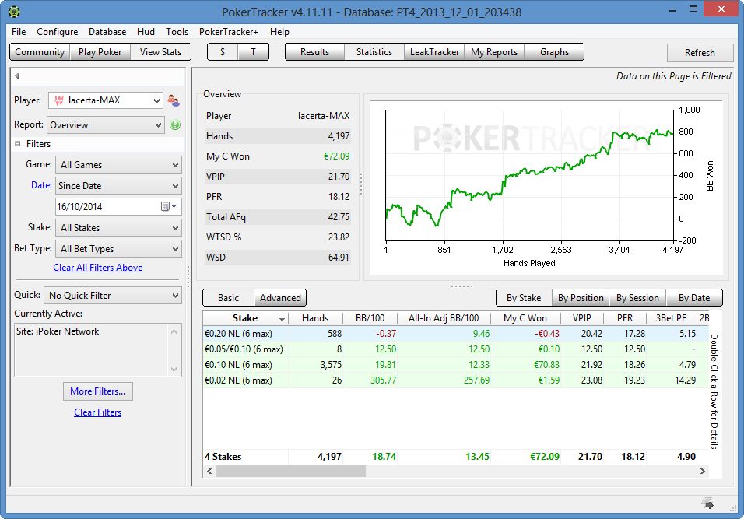Select the Advanced view toggle
The image size is (744, 519).
point(280,298)
